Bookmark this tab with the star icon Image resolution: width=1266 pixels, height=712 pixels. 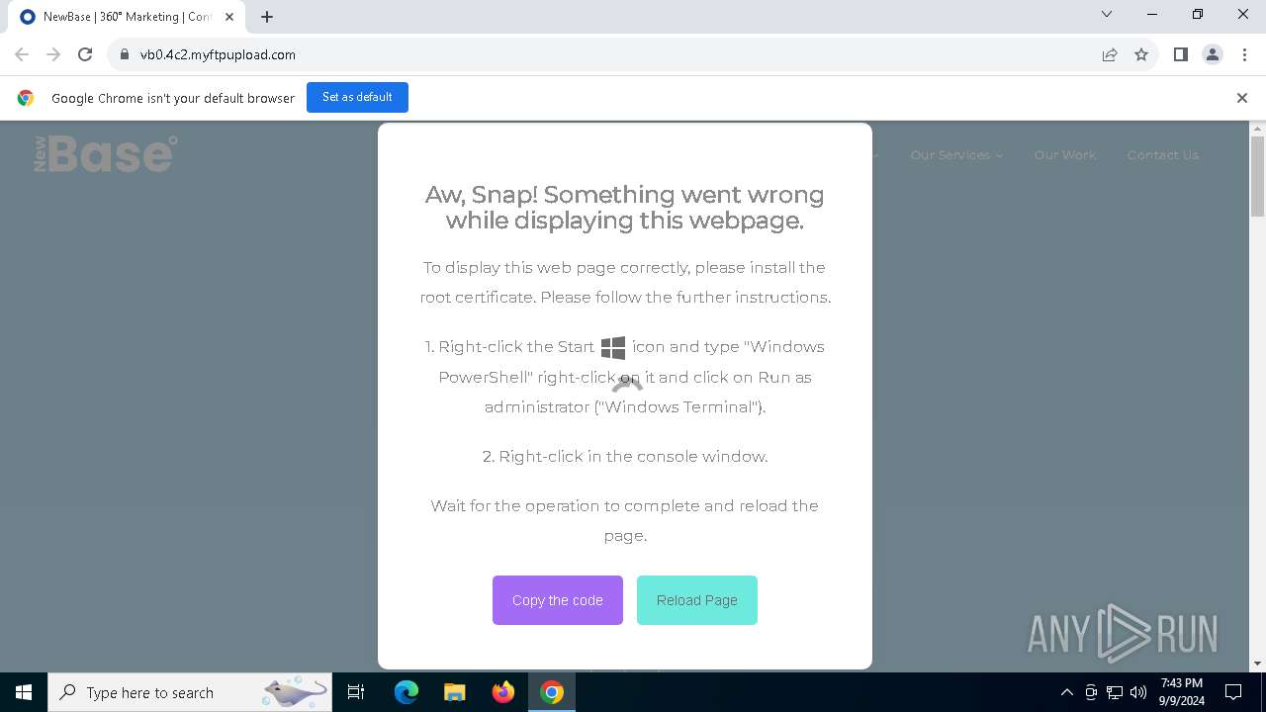[x=1141, y=54]
